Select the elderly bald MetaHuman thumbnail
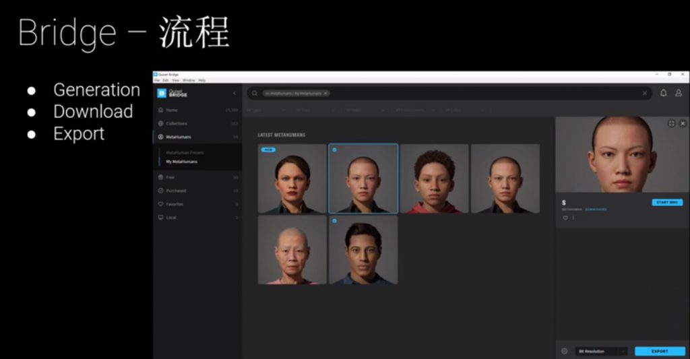 coord(292,250)
